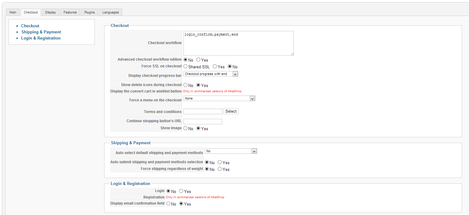Select Shared SSL for Force SSL
Viewport: 469px width, 215px height.
[186, 66]
